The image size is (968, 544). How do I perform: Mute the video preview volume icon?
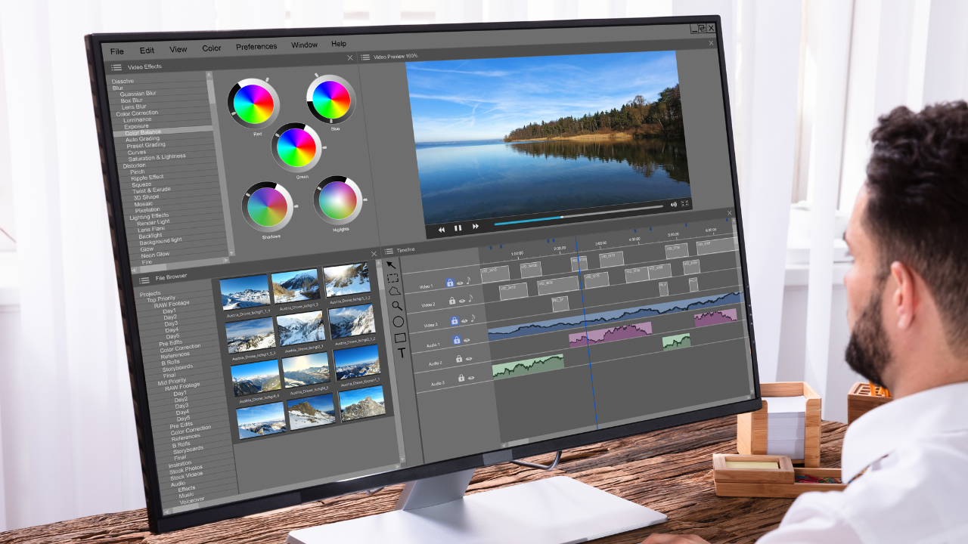coord(673,204)
